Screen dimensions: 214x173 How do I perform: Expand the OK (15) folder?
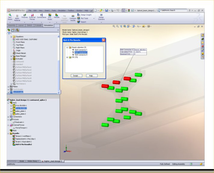point(67,57)
